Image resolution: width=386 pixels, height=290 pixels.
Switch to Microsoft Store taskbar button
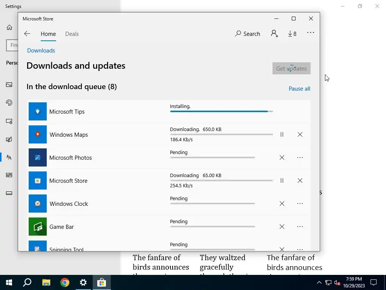[x=101, y=282]
